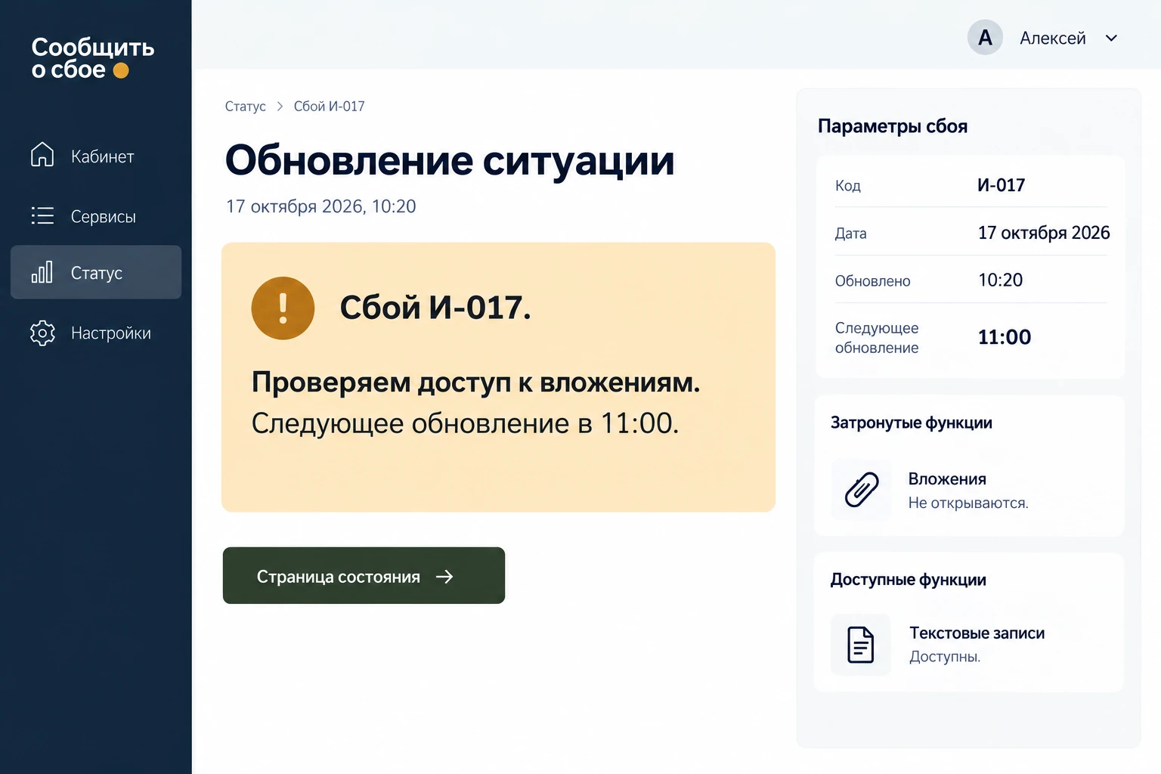1161x774 pixels.
Task: Click the date 17 октября 2026, 10:20
Action: [320, 206]
